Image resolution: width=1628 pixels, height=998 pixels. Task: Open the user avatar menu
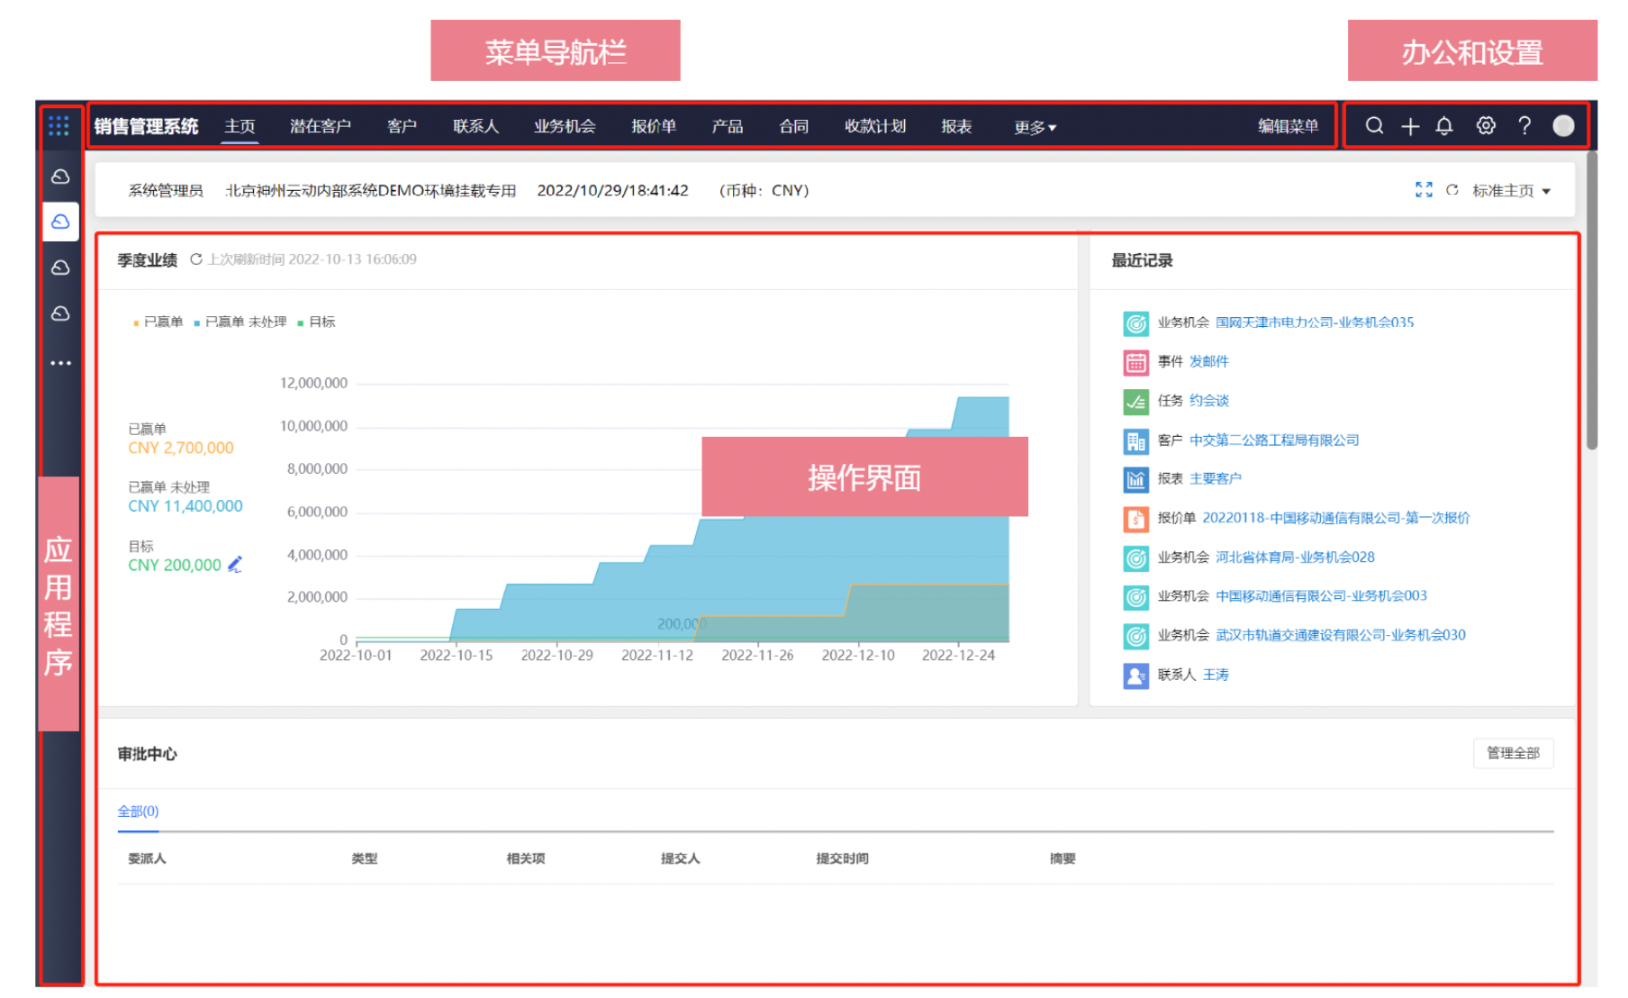(1563, 126)
